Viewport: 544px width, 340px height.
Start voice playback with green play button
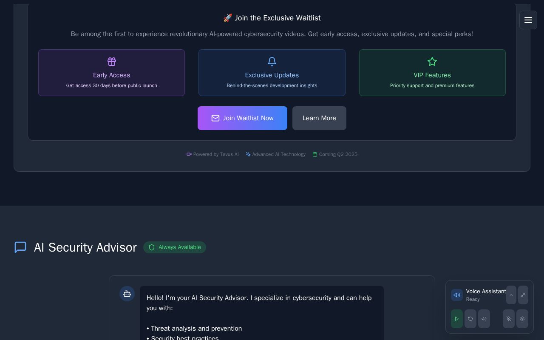coord(457,319)
